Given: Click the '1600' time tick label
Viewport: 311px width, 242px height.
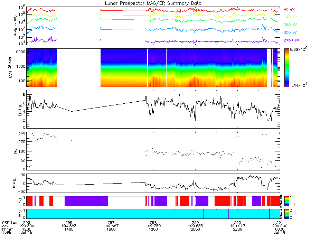Looking at the screenshot, I should click(111, 229).
